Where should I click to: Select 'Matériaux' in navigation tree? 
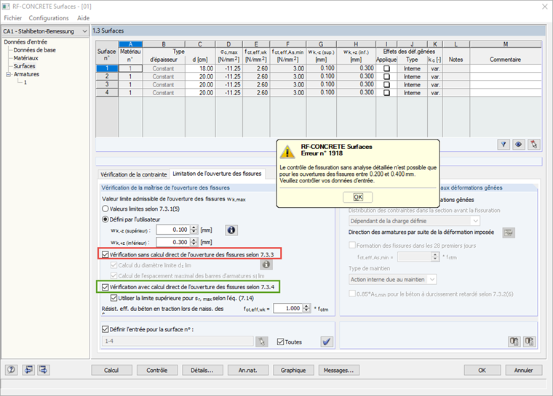pos(25,58)
